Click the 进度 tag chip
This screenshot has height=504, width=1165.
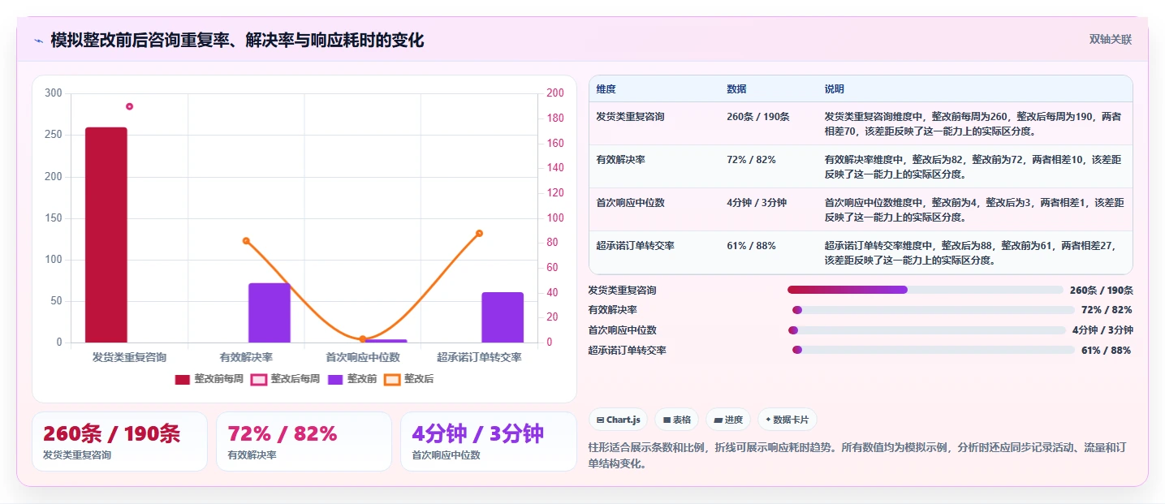[728, 420]
